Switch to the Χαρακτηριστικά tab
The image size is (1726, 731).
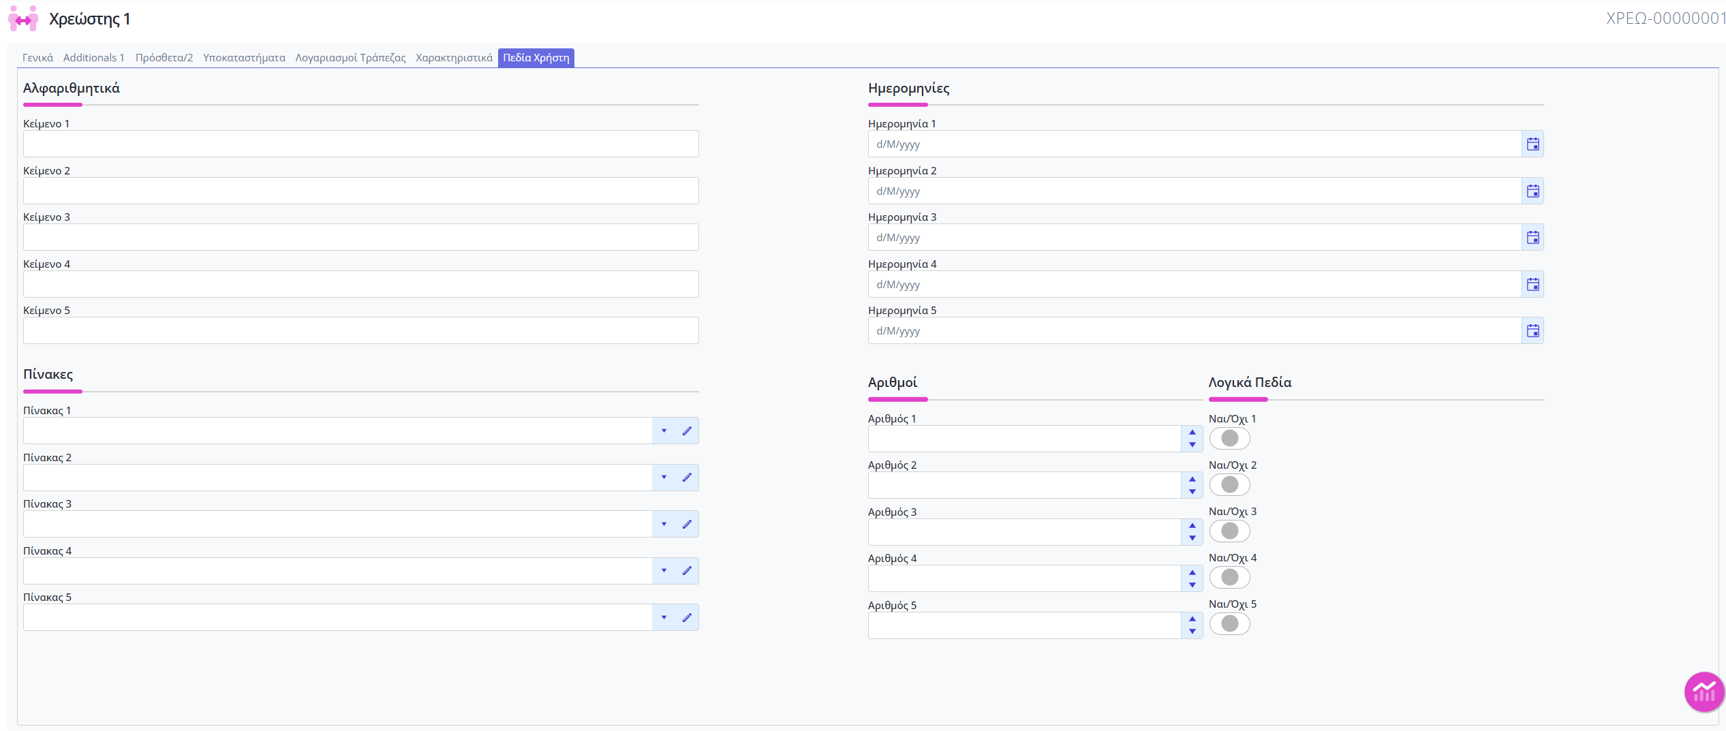click(454, 58)
